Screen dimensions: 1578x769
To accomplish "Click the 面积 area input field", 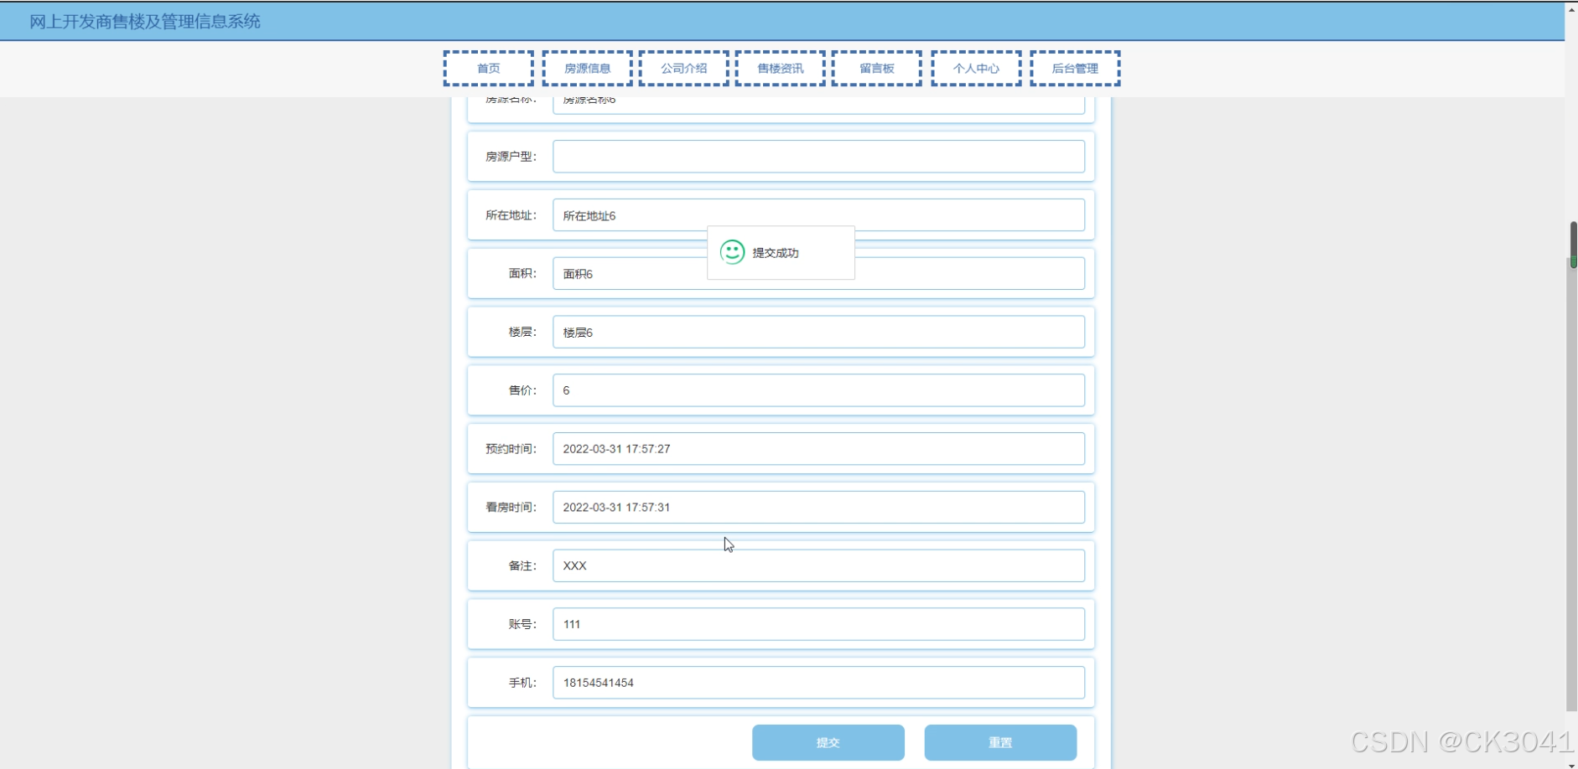I will 818,273.
